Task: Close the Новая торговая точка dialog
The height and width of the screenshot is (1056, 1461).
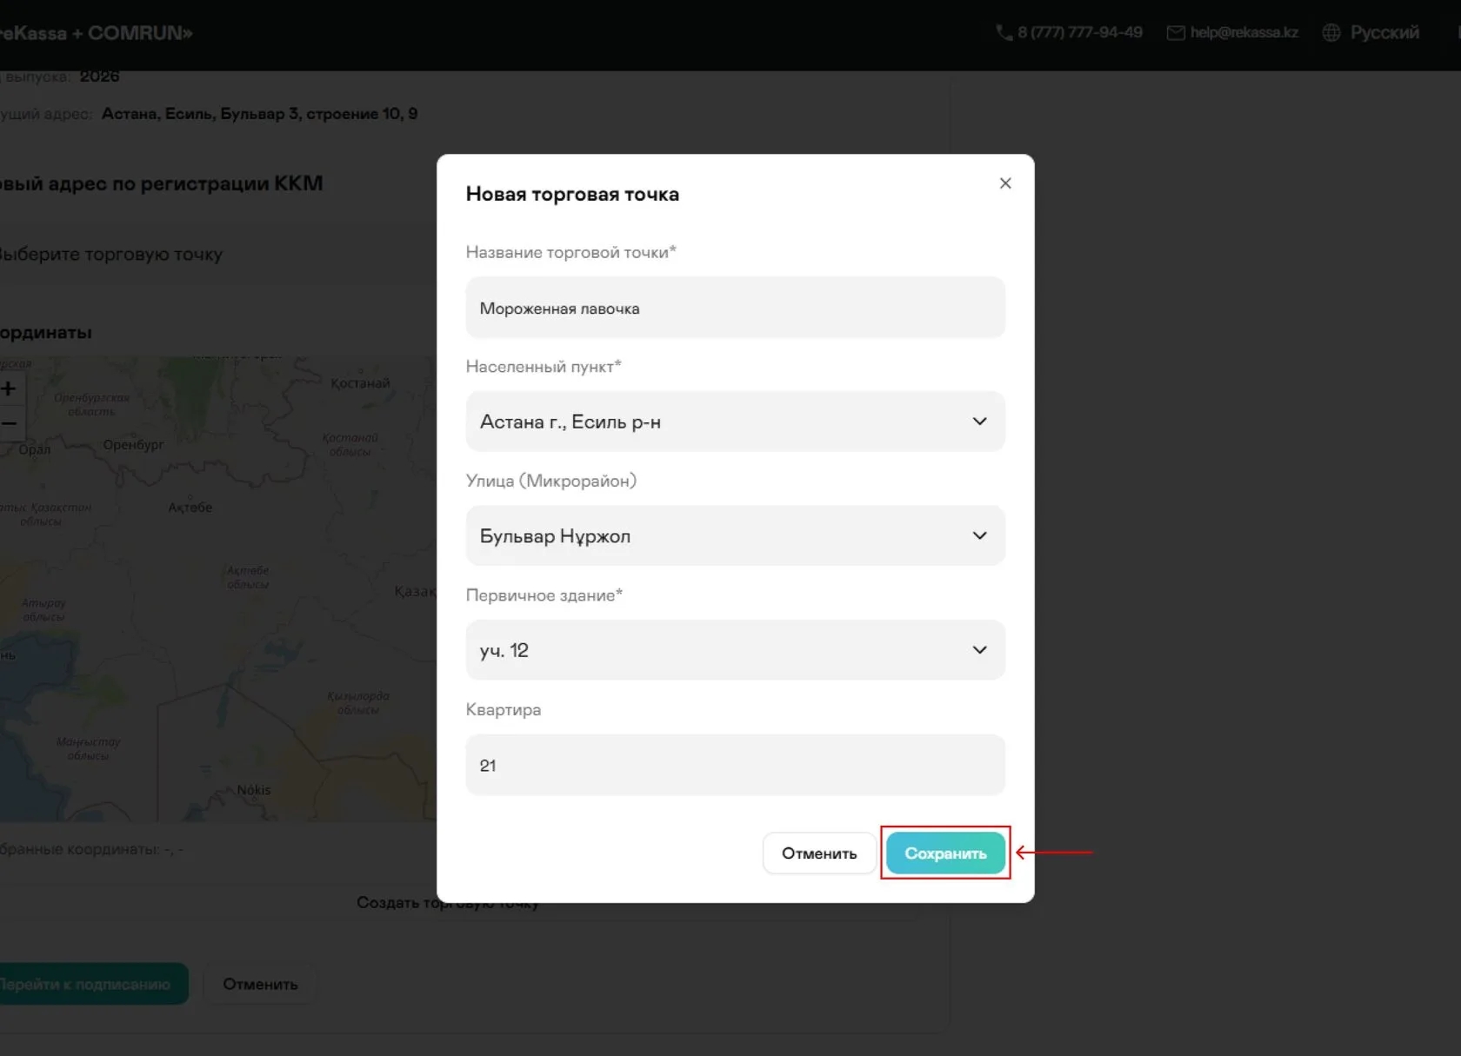Action: click(x=1005, y=183)
